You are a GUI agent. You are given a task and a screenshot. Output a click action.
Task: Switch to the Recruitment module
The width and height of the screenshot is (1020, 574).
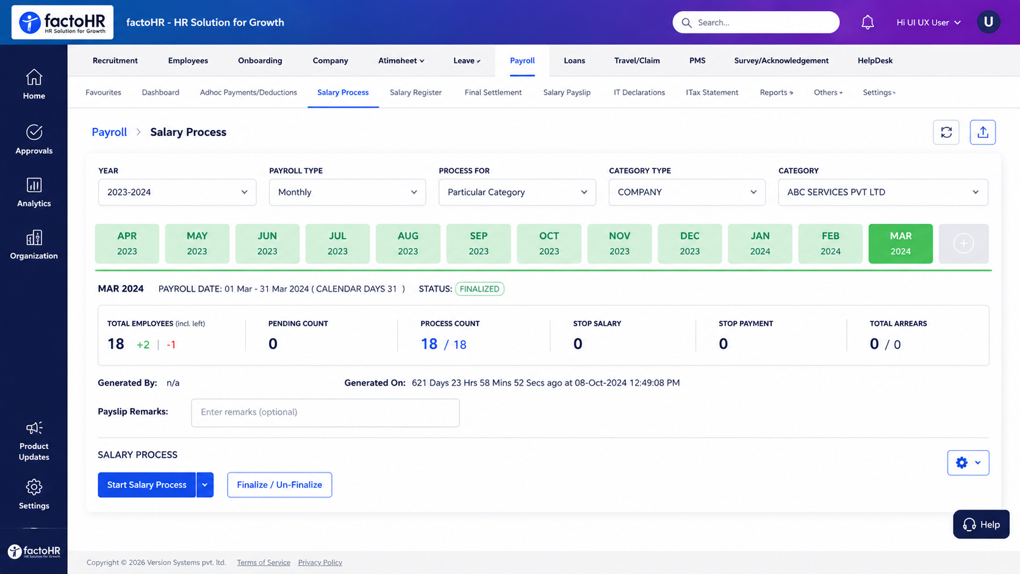coord(115,60)
